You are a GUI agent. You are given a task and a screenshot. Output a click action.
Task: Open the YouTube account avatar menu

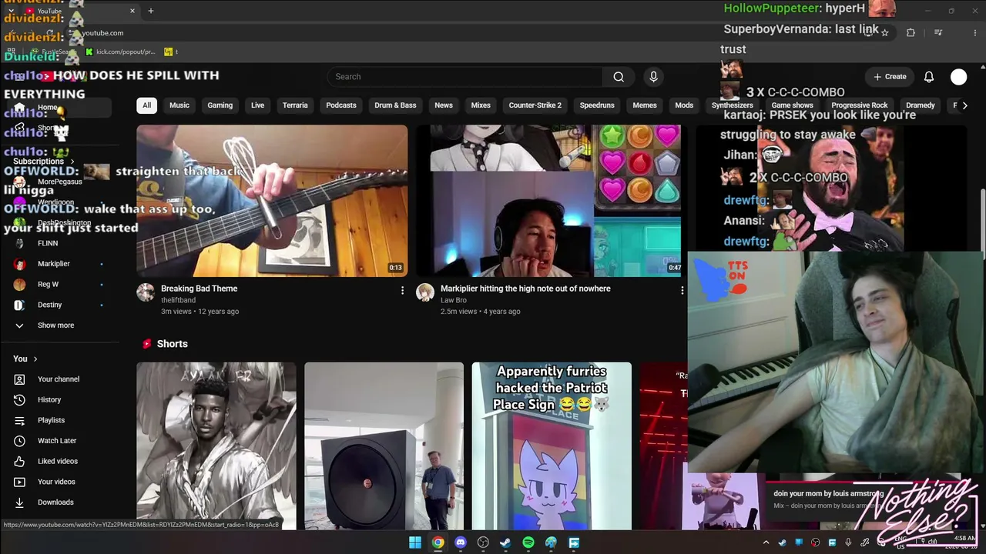click(x=958, y=77)
